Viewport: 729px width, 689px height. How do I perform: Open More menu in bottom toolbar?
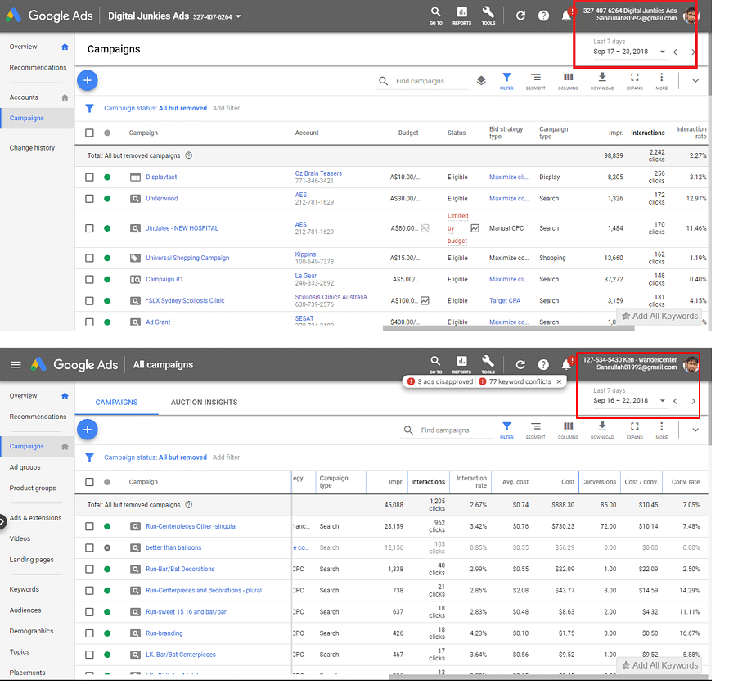662,430
